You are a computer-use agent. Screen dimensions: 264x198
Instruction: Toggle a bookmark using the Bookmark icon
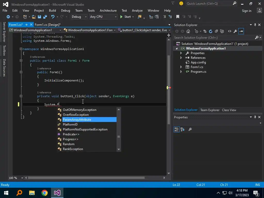click(x=178, y=17)
